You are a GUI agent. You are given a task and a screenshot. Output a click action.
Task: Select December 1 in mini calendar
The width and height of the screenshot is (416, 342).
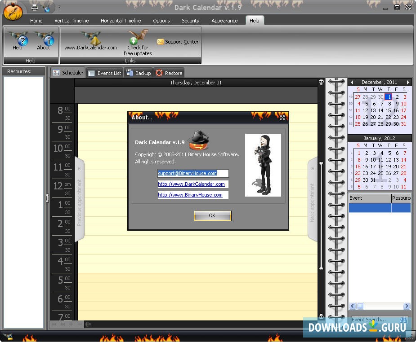tap(389, 97)
